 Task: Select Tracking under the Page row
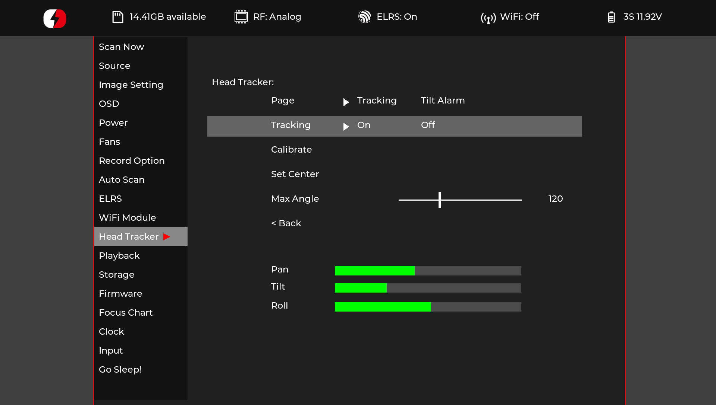coord(377,101)
